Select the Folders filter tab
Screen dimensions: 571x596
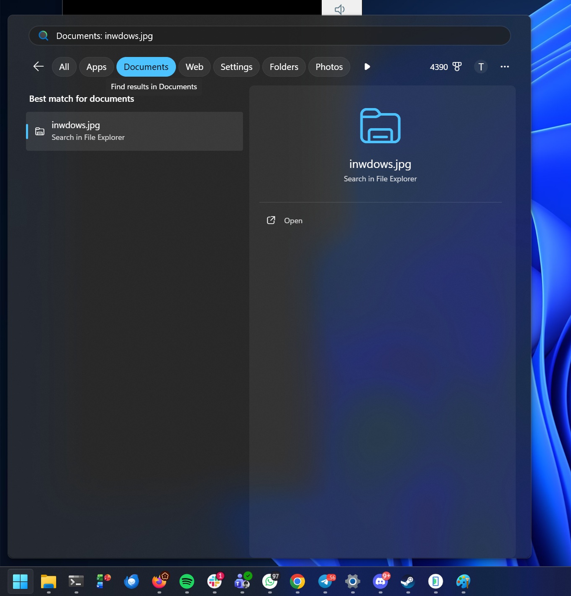pyautogui.click(x=284, y=67)
